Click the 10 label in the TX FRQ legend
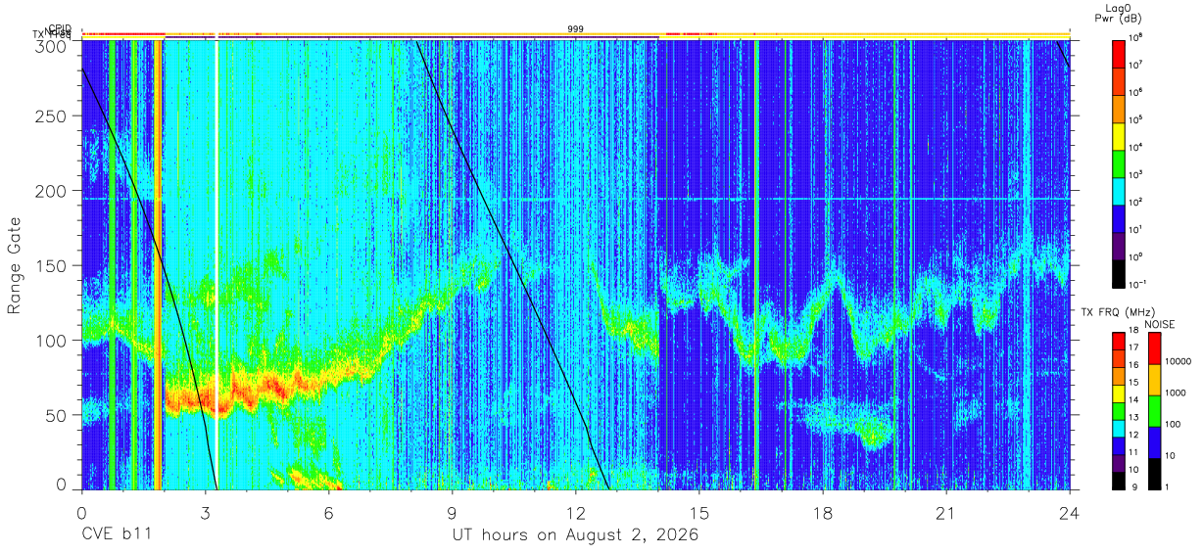1203x555 pixels. (x=1133, y=469)
